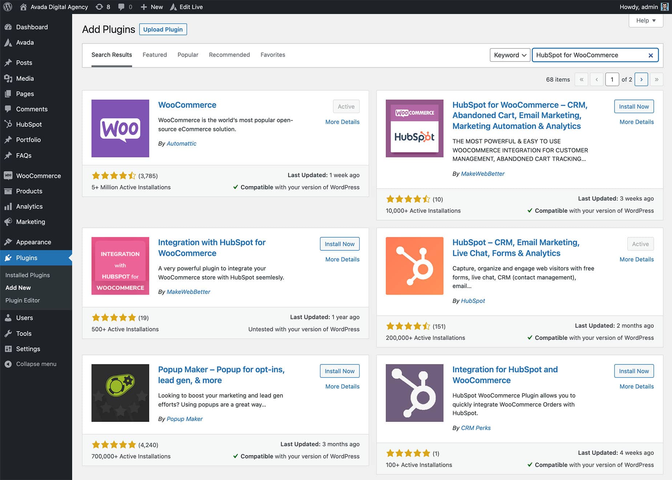Image resolution: width=672 pixels, height=480 pixels.
Task: Go to Posts via pin icon
Action: [8, 62]
